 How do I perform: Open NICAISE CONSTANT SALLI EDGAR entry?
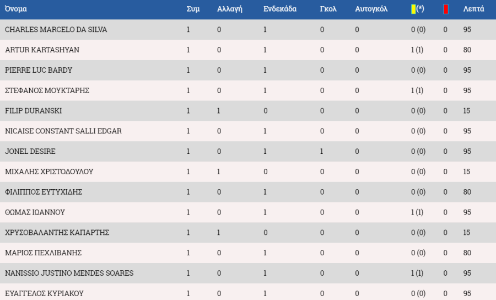coord(63,131)
